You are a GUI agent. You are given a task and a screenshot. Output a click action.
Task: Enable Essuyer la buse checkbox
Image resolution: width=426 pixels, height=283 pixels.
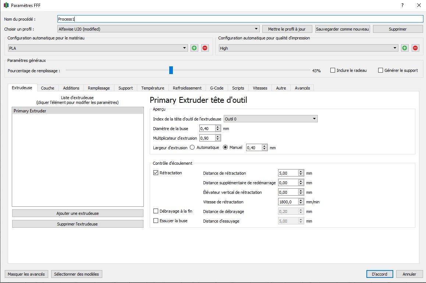click(156, 221)
